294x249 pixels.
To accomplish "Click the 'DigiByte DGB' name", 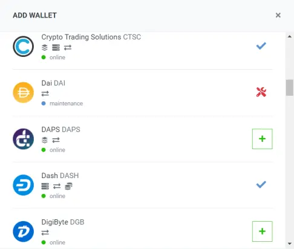I will point(63,222).
